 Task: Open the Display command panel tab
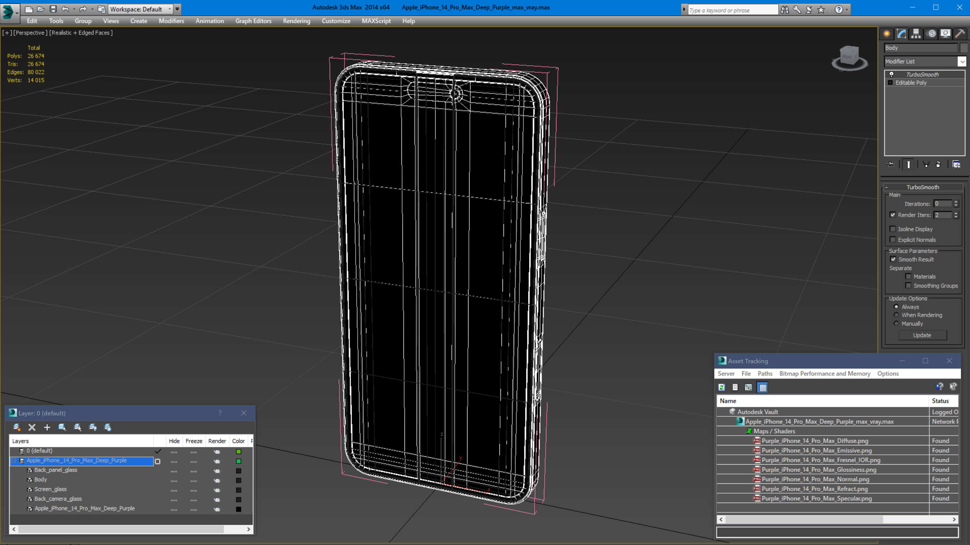945,34
